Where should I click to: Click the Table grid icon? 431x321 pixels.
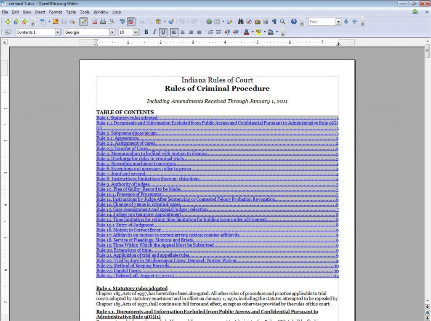click(x=217, y=22)
